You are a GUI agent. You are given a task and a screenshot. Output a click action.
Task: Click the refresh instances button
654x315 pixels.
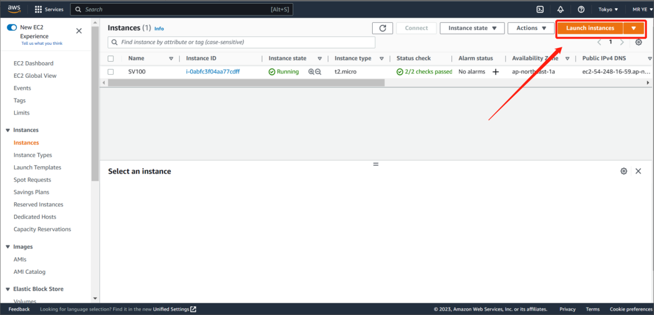pyautogui.click(x=382, y=28)
